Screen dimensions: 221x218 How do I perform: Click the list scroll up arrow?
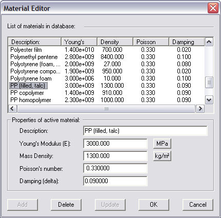point(209,42)
